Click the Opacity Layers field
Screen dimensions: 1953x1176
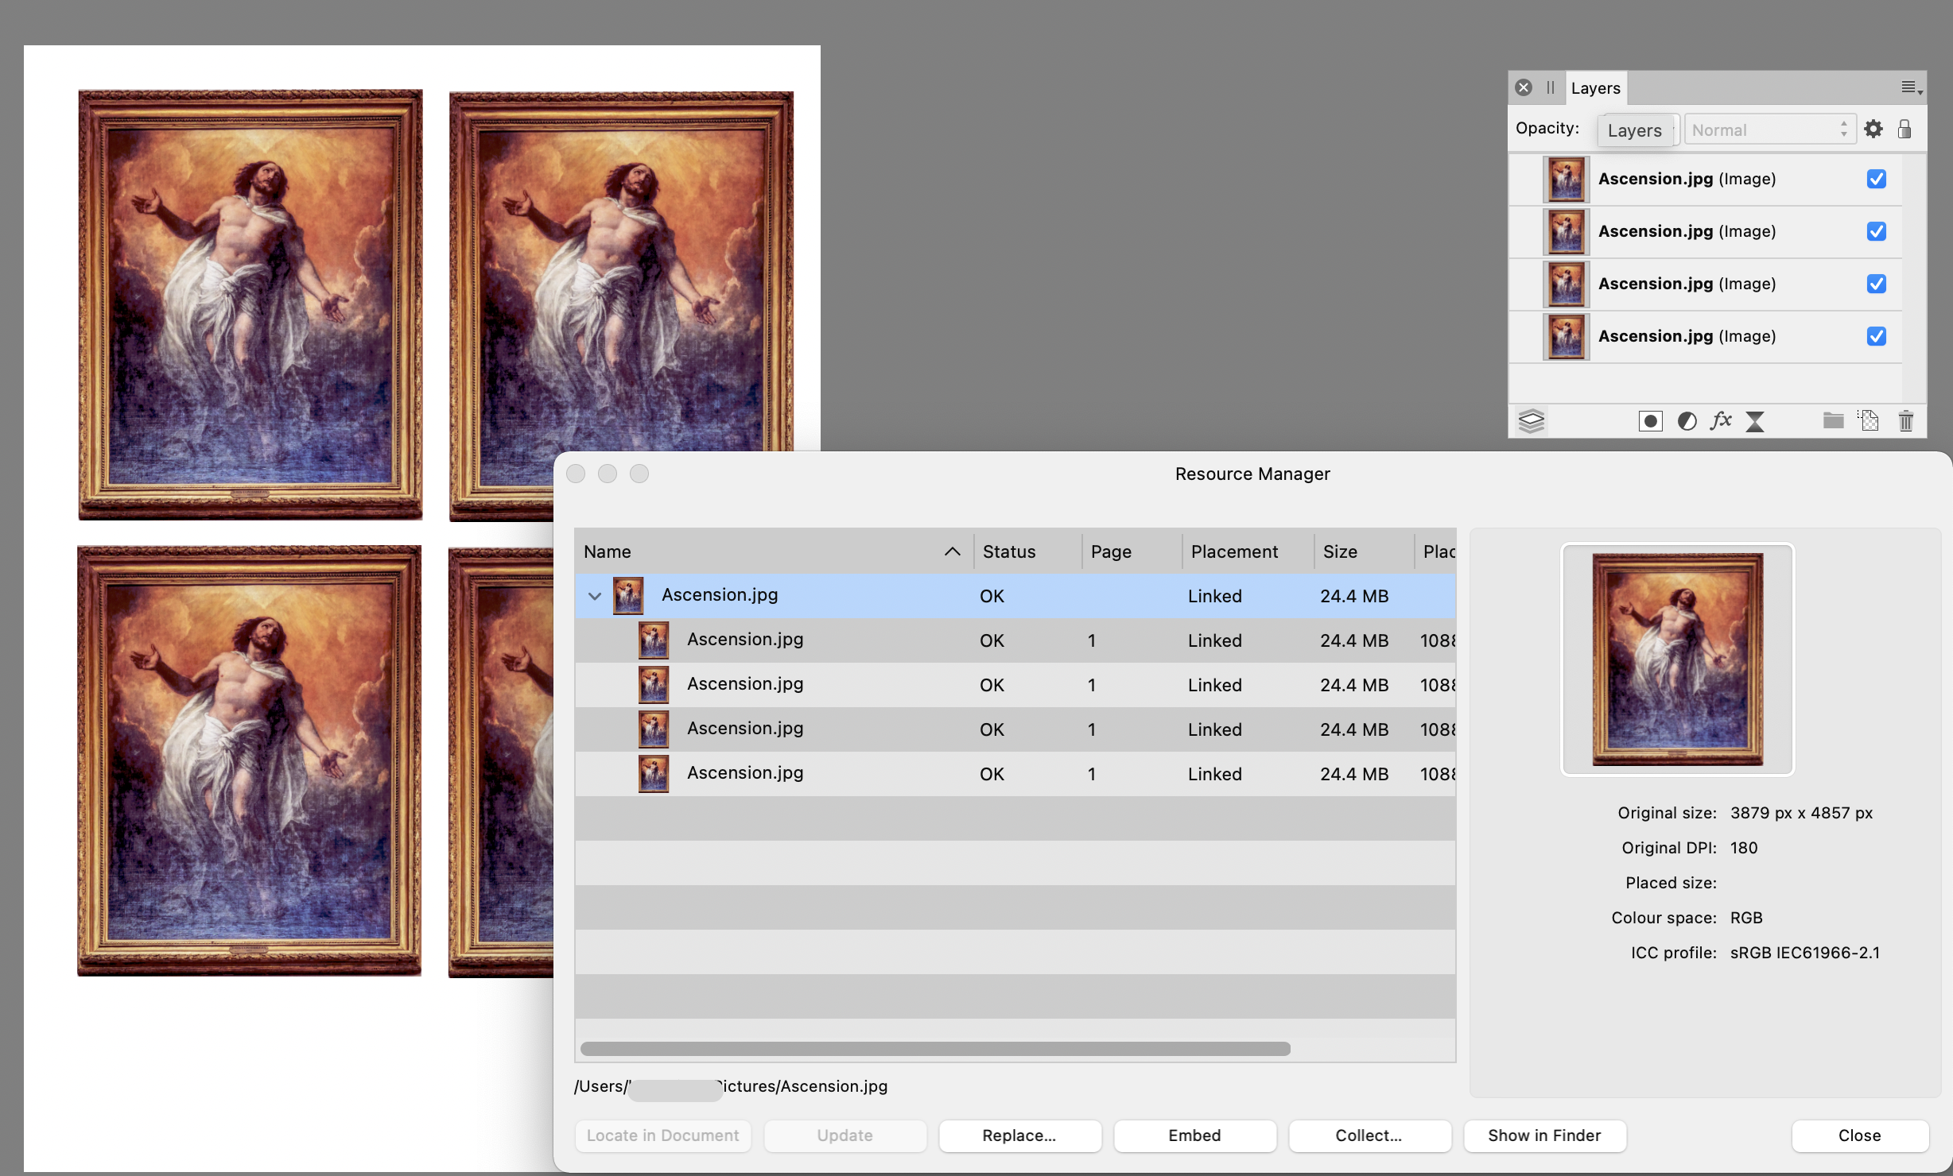coord(1637,130)
